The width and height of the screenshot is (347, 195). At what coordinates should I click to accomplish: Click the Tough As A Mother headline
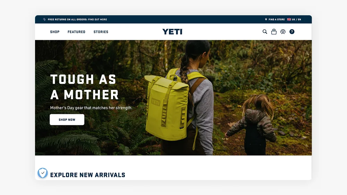(x=84, y=87)
